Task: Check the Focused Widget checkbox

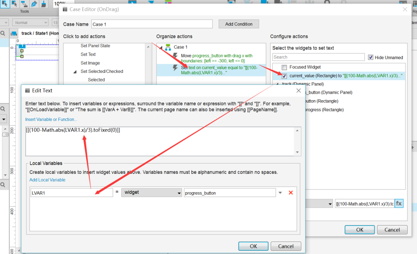Action: (284, 67)
